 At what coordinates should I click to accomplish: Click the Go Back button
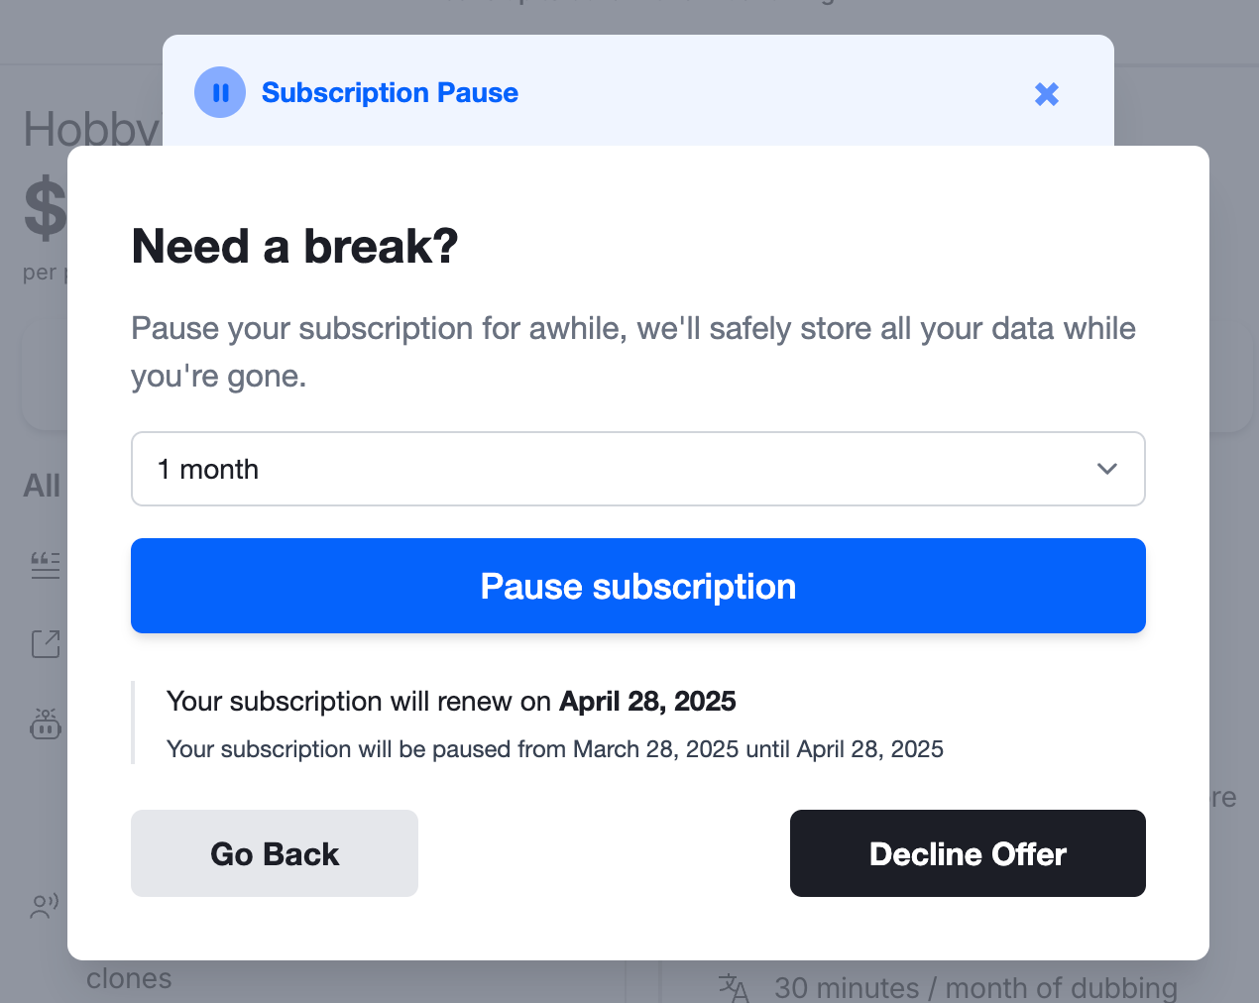pyautogui.click(x=274, y=852)
